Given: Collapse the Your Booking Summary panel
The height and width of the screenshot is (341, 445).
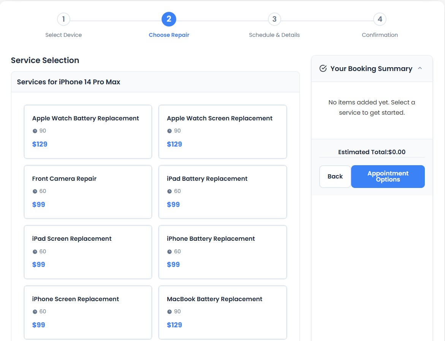Looking at the screenshot, I should 420,68.
